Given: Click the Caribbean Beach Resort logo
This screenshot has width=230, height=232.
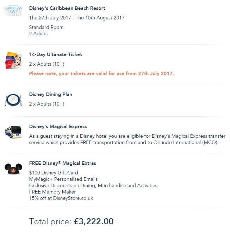Looking at the screenshot, I should click(13, 11).
